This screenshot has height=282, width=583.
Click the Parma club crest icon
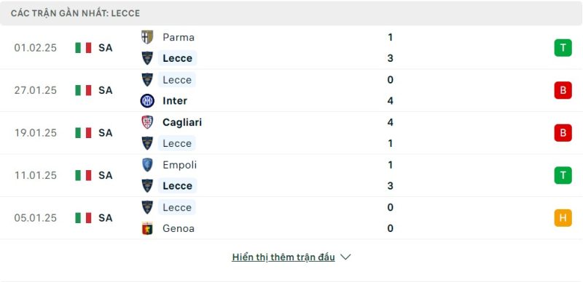147,37
